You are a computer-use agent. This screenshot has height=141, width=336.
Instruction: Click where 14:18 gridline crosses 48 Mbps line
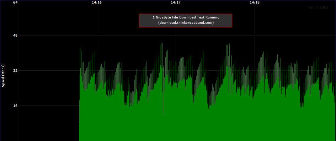coord(255,35)
